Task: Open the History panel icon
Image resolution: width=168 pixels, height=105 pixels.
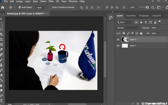Action: pos(111,17)
